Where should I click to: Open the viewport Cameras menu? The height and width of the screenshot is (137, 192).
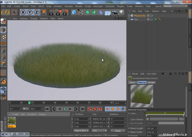coord(23,18)
